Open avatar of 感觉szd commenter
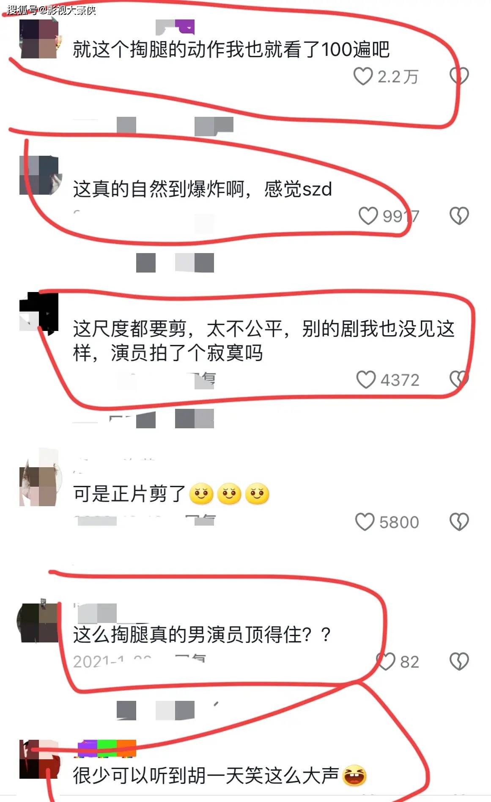 point(39,175)
